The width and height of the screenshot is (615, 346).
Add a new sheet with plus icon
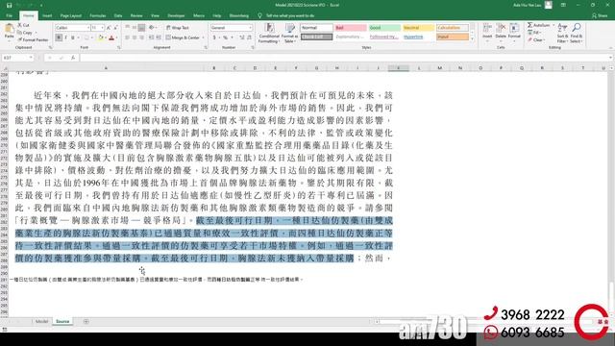pos(86,322)
